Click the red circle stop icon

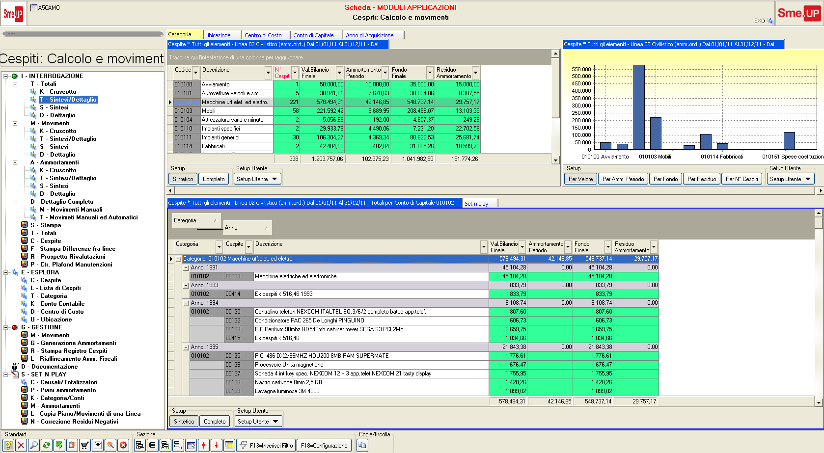pyautogui.click(x=123, y=445)
